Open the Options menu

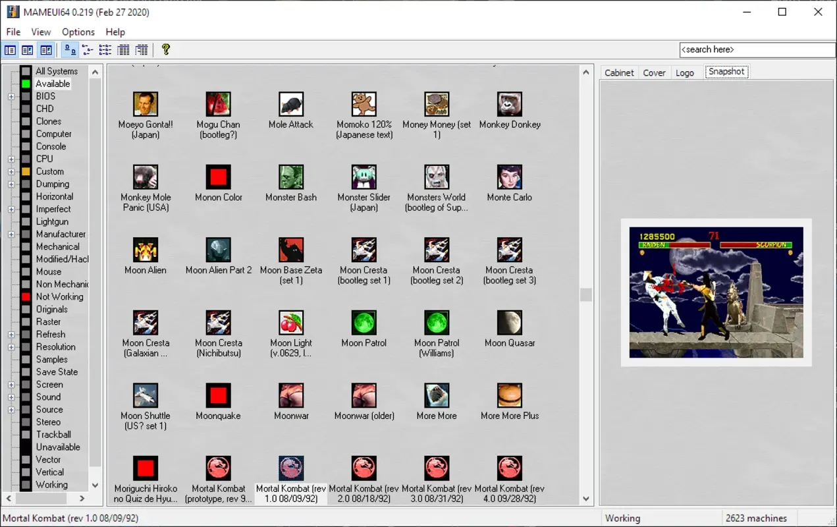point(78,32)
